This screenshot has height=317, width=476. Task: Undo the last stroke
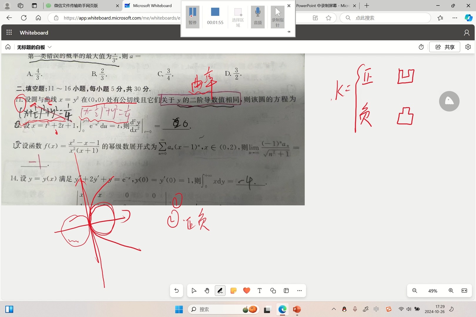coord(177,291)
